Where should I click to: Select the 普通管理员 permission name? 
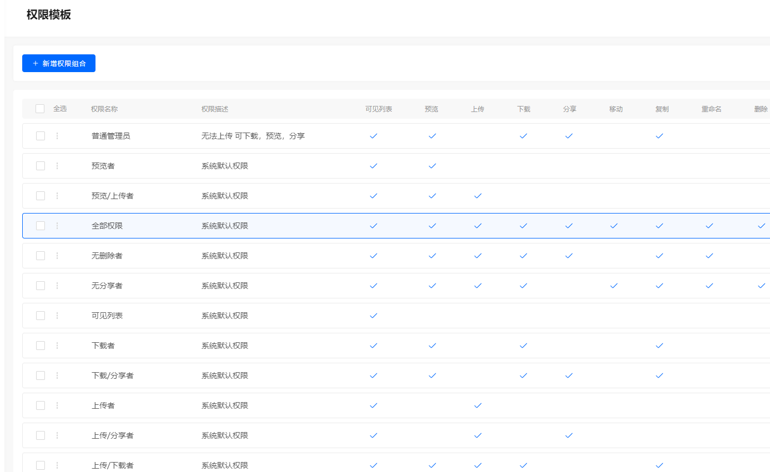pyautogui.click(x=111, y=136)
